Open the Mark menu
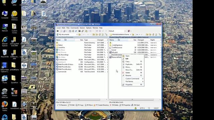This screenshot has width=214, height=120. click(x=64, y=28)
